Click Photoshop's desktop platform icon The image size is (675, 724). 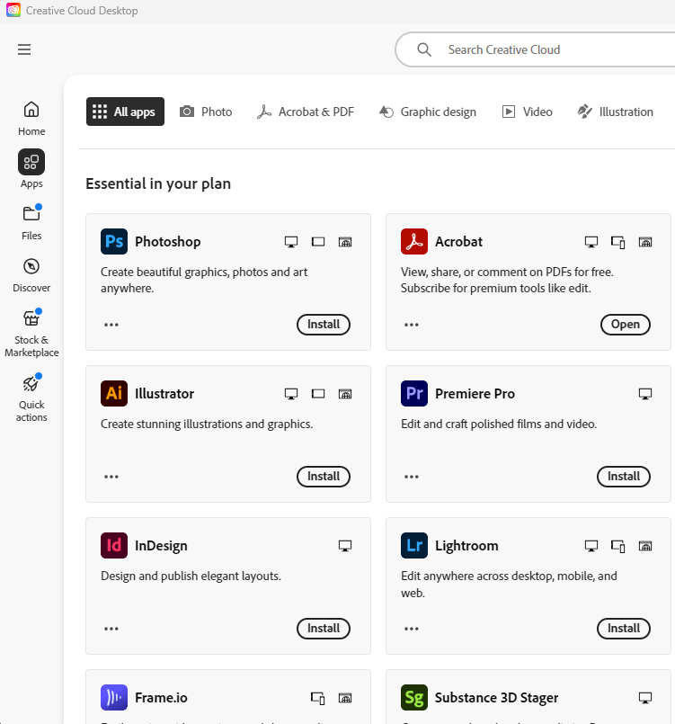[x=291, y=242]
